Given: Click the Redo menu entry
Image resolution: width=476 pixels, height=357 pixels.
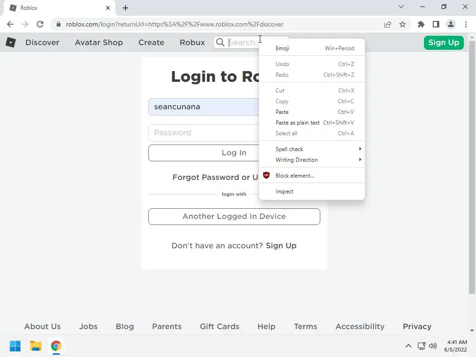Looking at the screenshot, I should [x=312, y=75].
